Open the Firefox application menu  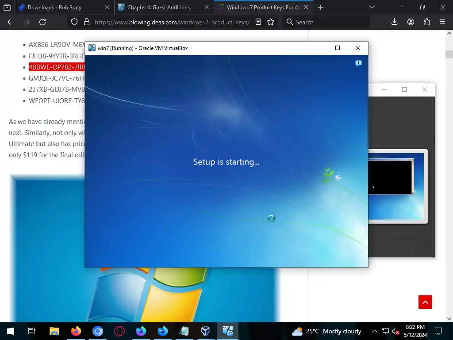click(x=442, y=22)
